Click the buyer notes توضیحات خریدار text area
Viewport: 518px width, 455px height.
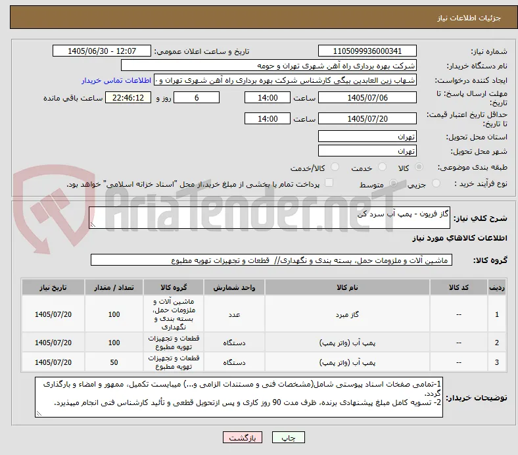pyautogui.click(x=239, y=397)
